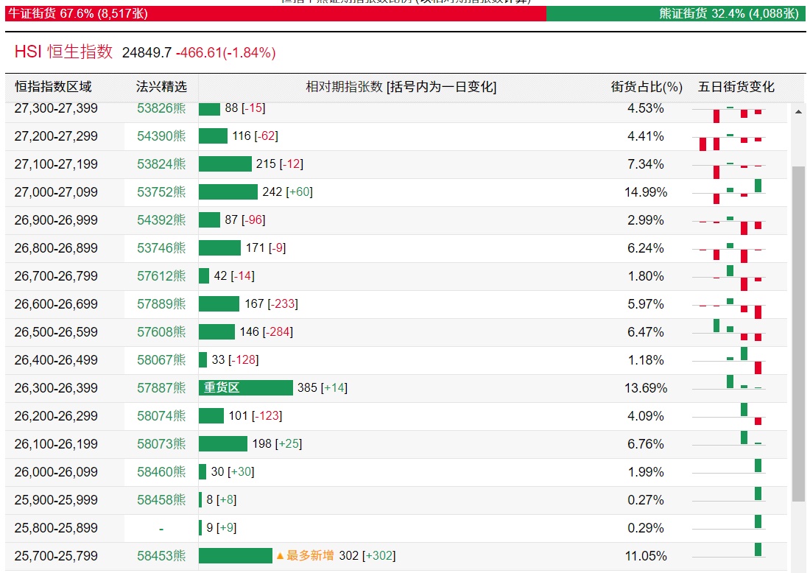This screenshot has height=573, width=810.
Task: Click five-day chart in 26,500-26,599 row
Action: click(x=729, y=331)
